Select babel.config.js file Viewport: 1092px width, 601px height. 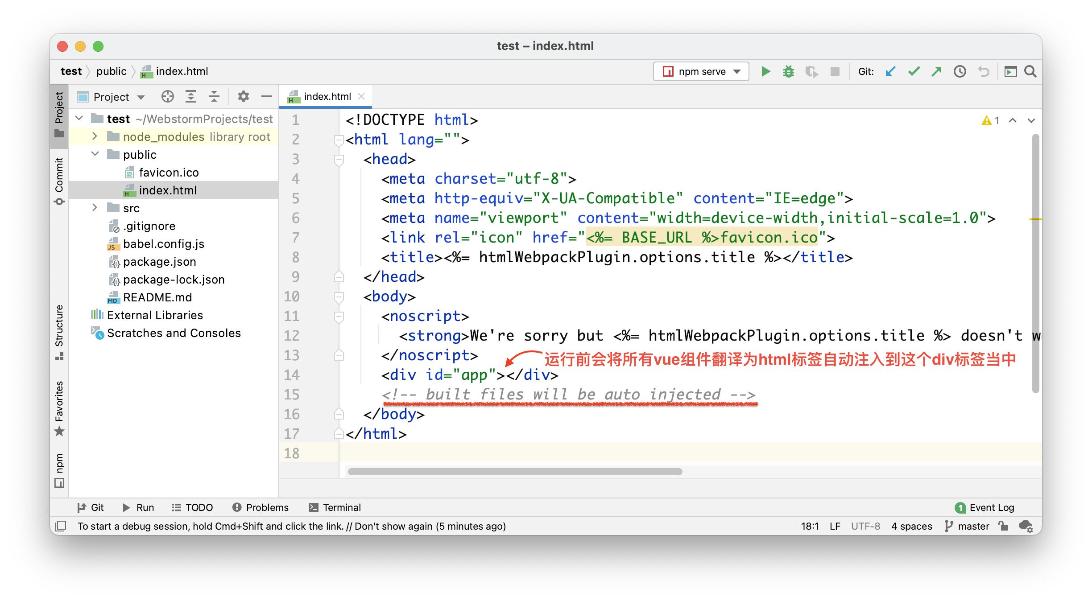coord(174,243)
